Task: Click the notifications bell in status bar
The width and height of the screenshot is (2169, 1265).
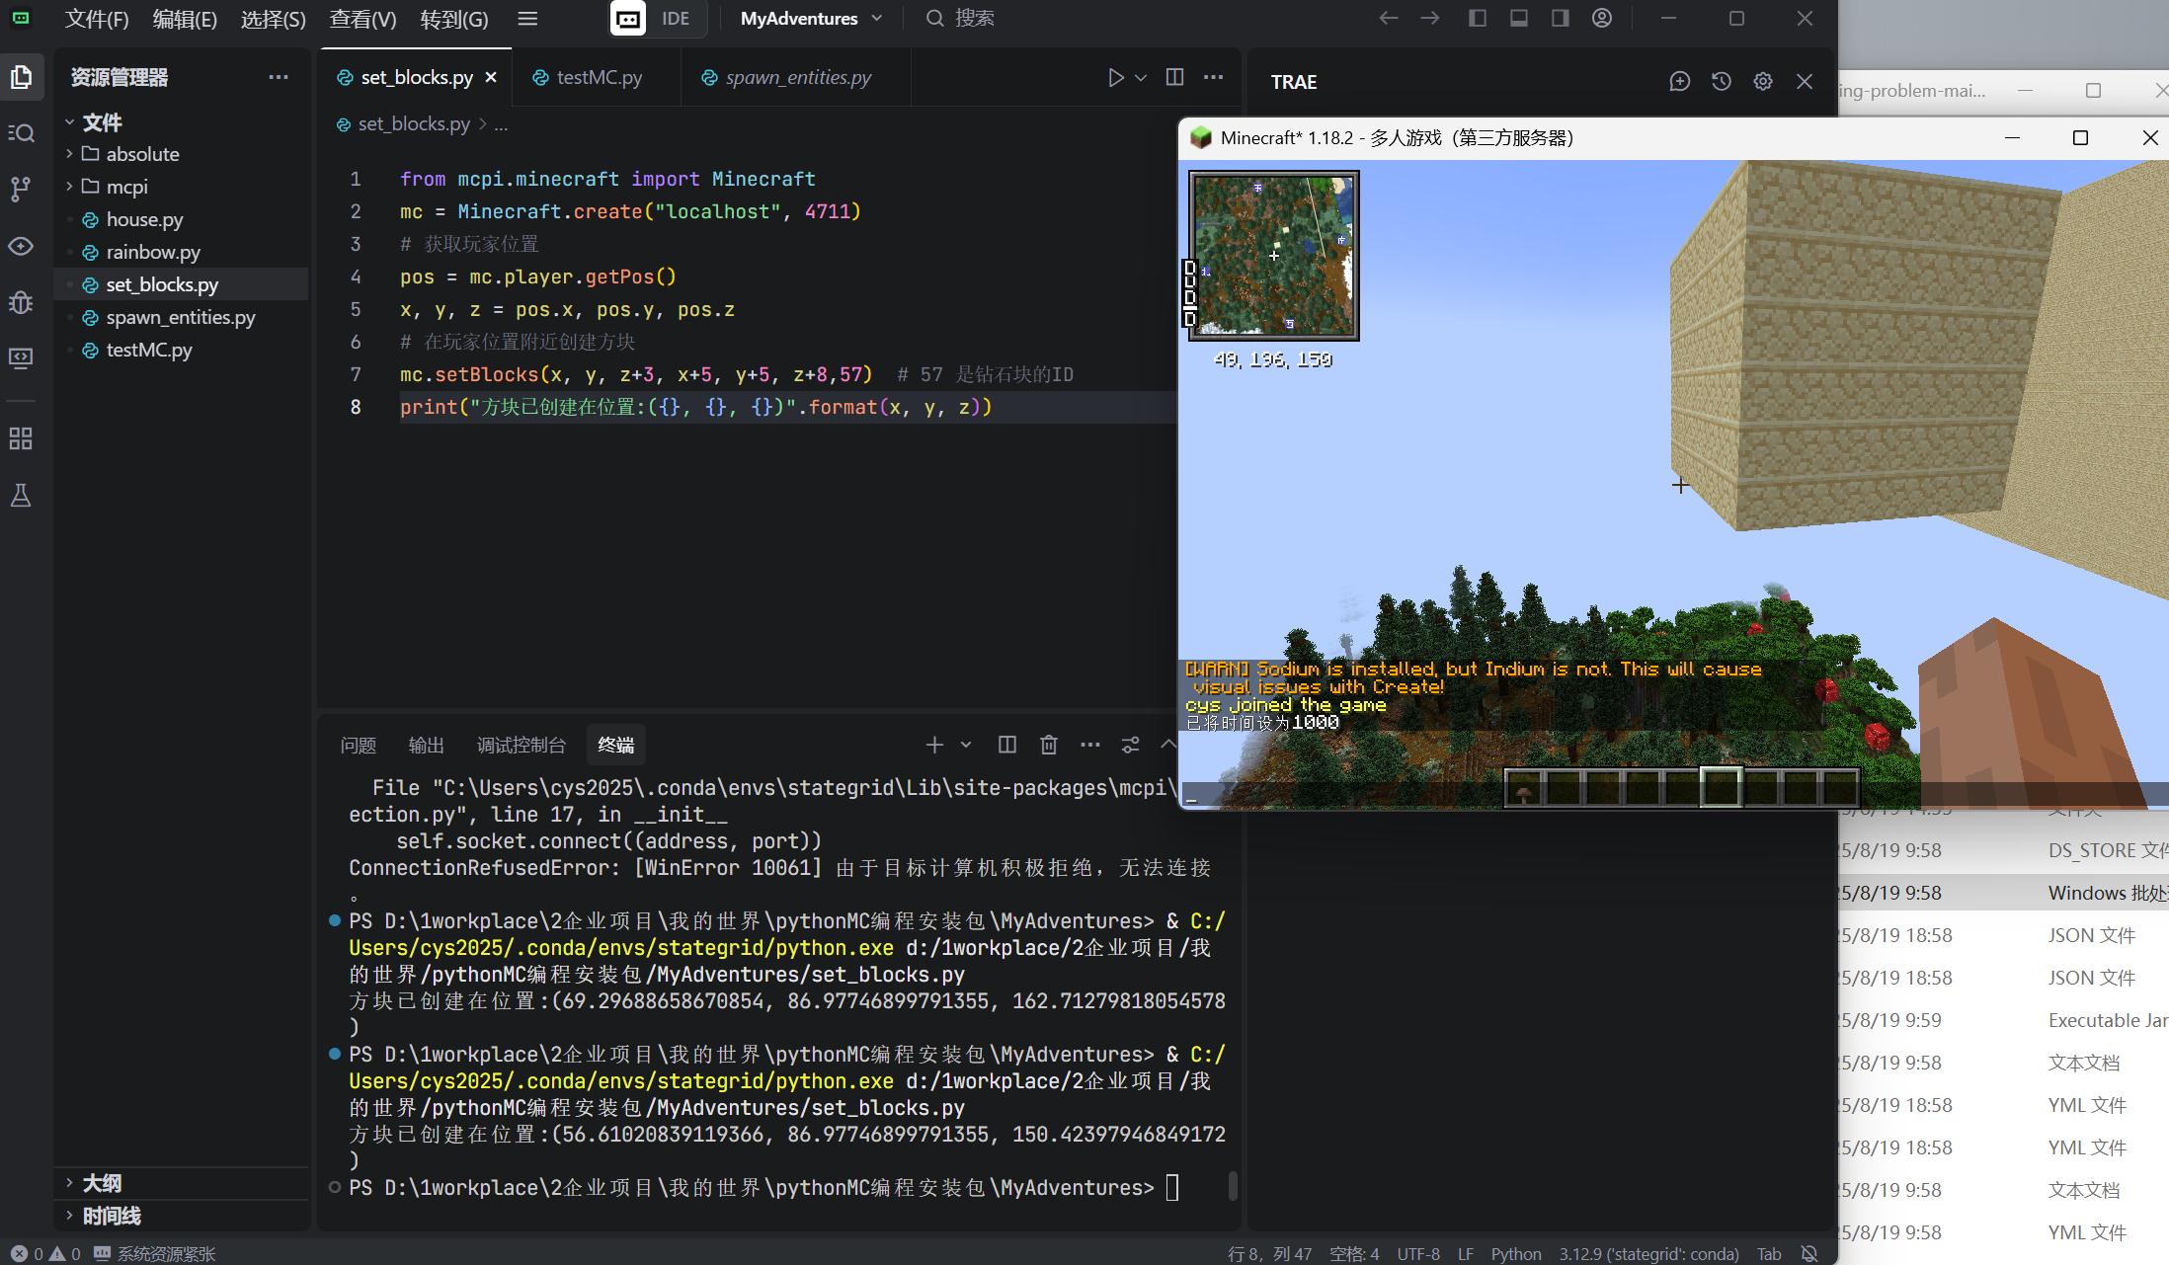Action: 1809,1253
